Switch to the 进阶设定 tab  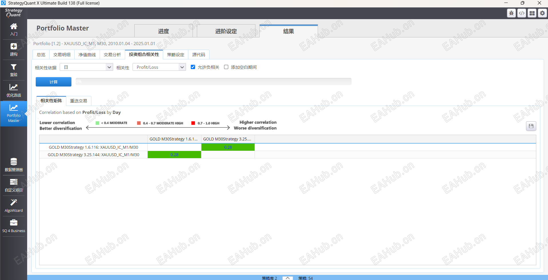click(226, 31)
